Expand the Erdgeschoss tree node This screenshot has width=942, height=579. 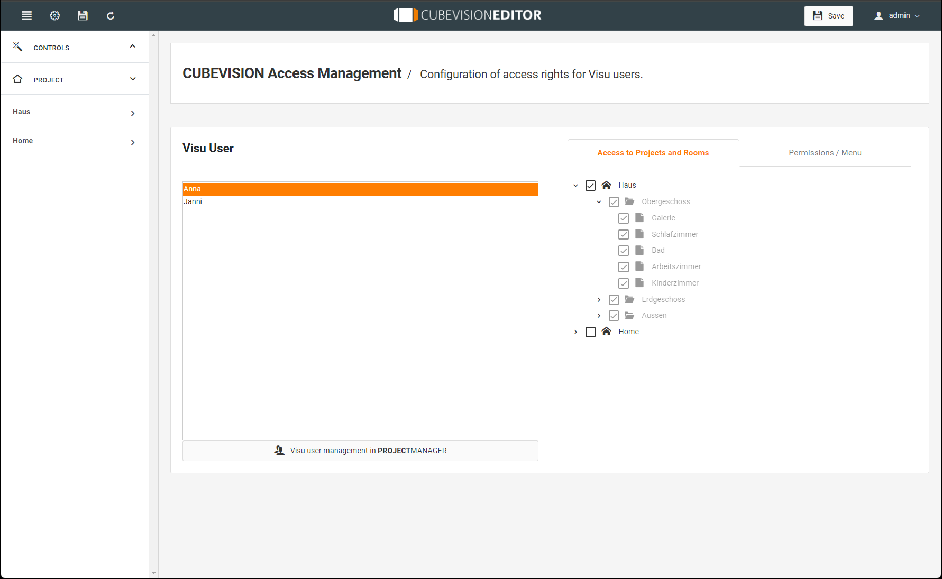pyautogui.click(x=599, y=300)
